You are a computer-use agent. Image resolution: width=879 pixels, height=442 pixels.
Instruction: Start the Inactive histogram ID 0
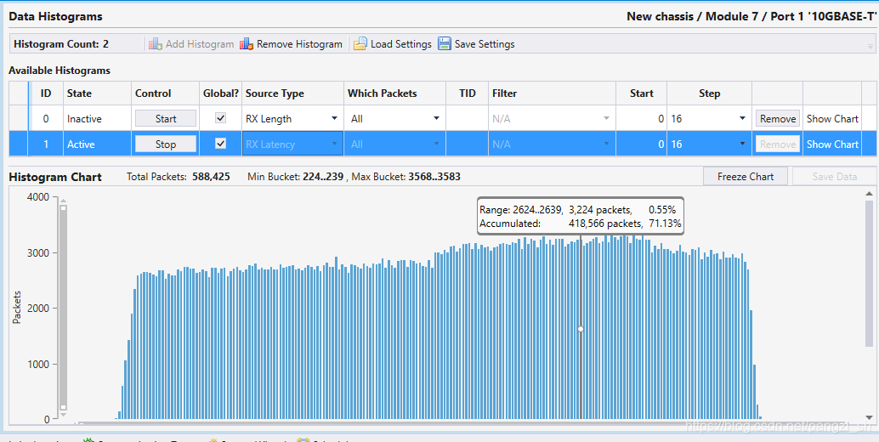tap(166, 118)
